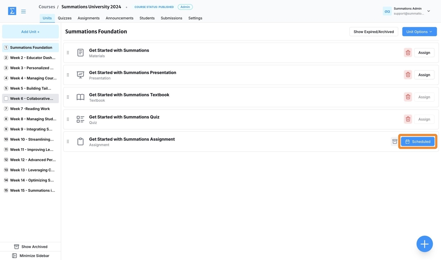Click the presentation screen icon

pos(80,75)
